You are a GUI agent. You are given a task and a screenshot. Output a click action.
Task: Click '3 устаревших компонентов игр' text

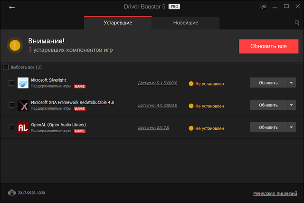click(71, 50)
